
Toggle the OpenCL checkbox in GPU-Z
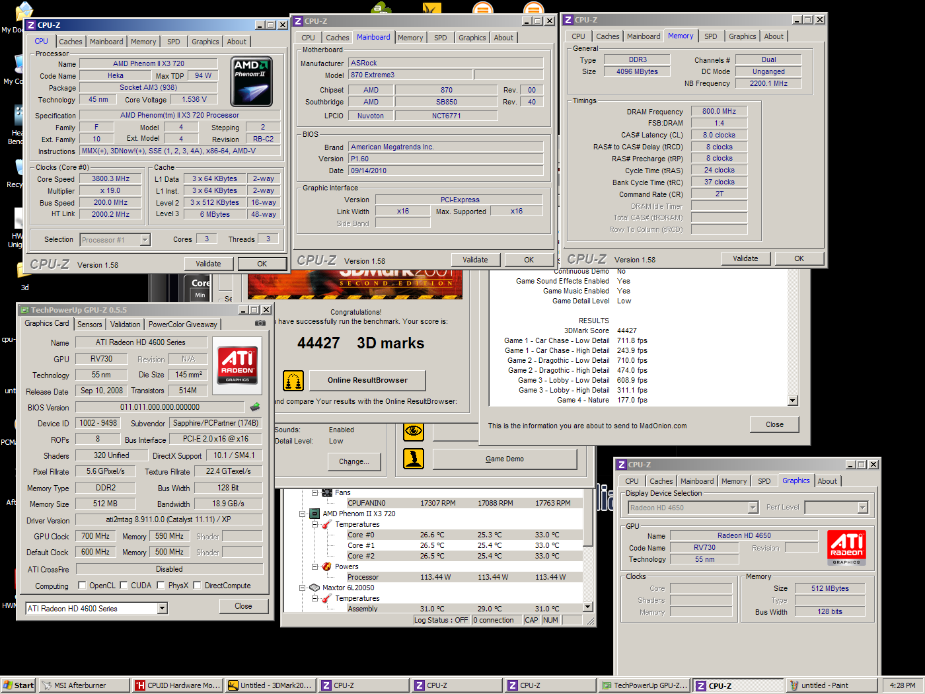coord(82,586)
